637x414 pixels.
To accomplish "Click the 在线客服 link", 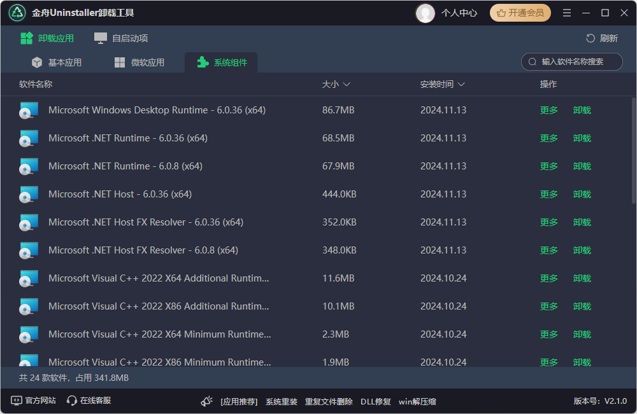I will point(96,401).
